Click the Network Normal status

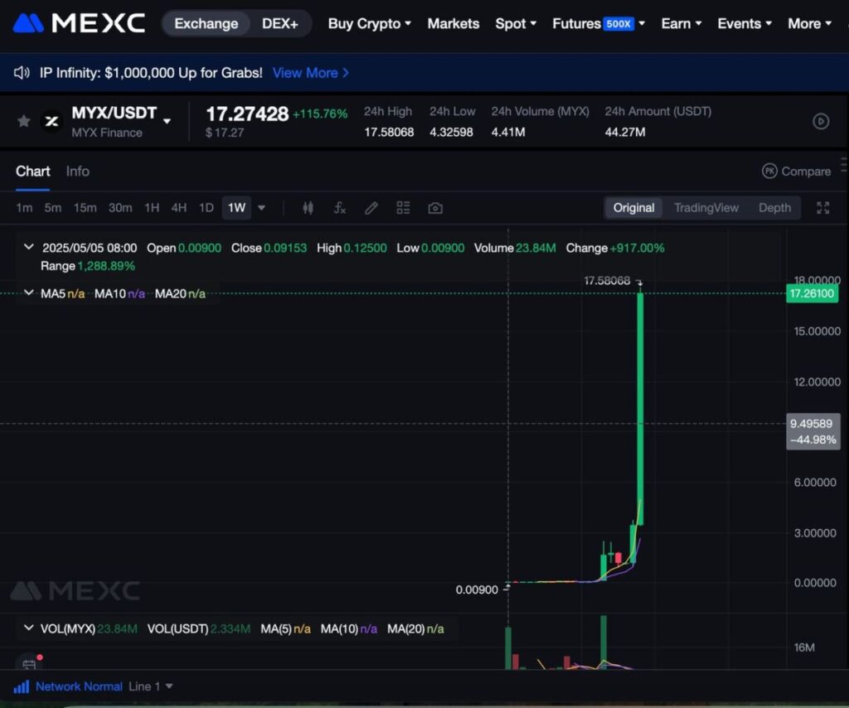click(x=79, y=687)
